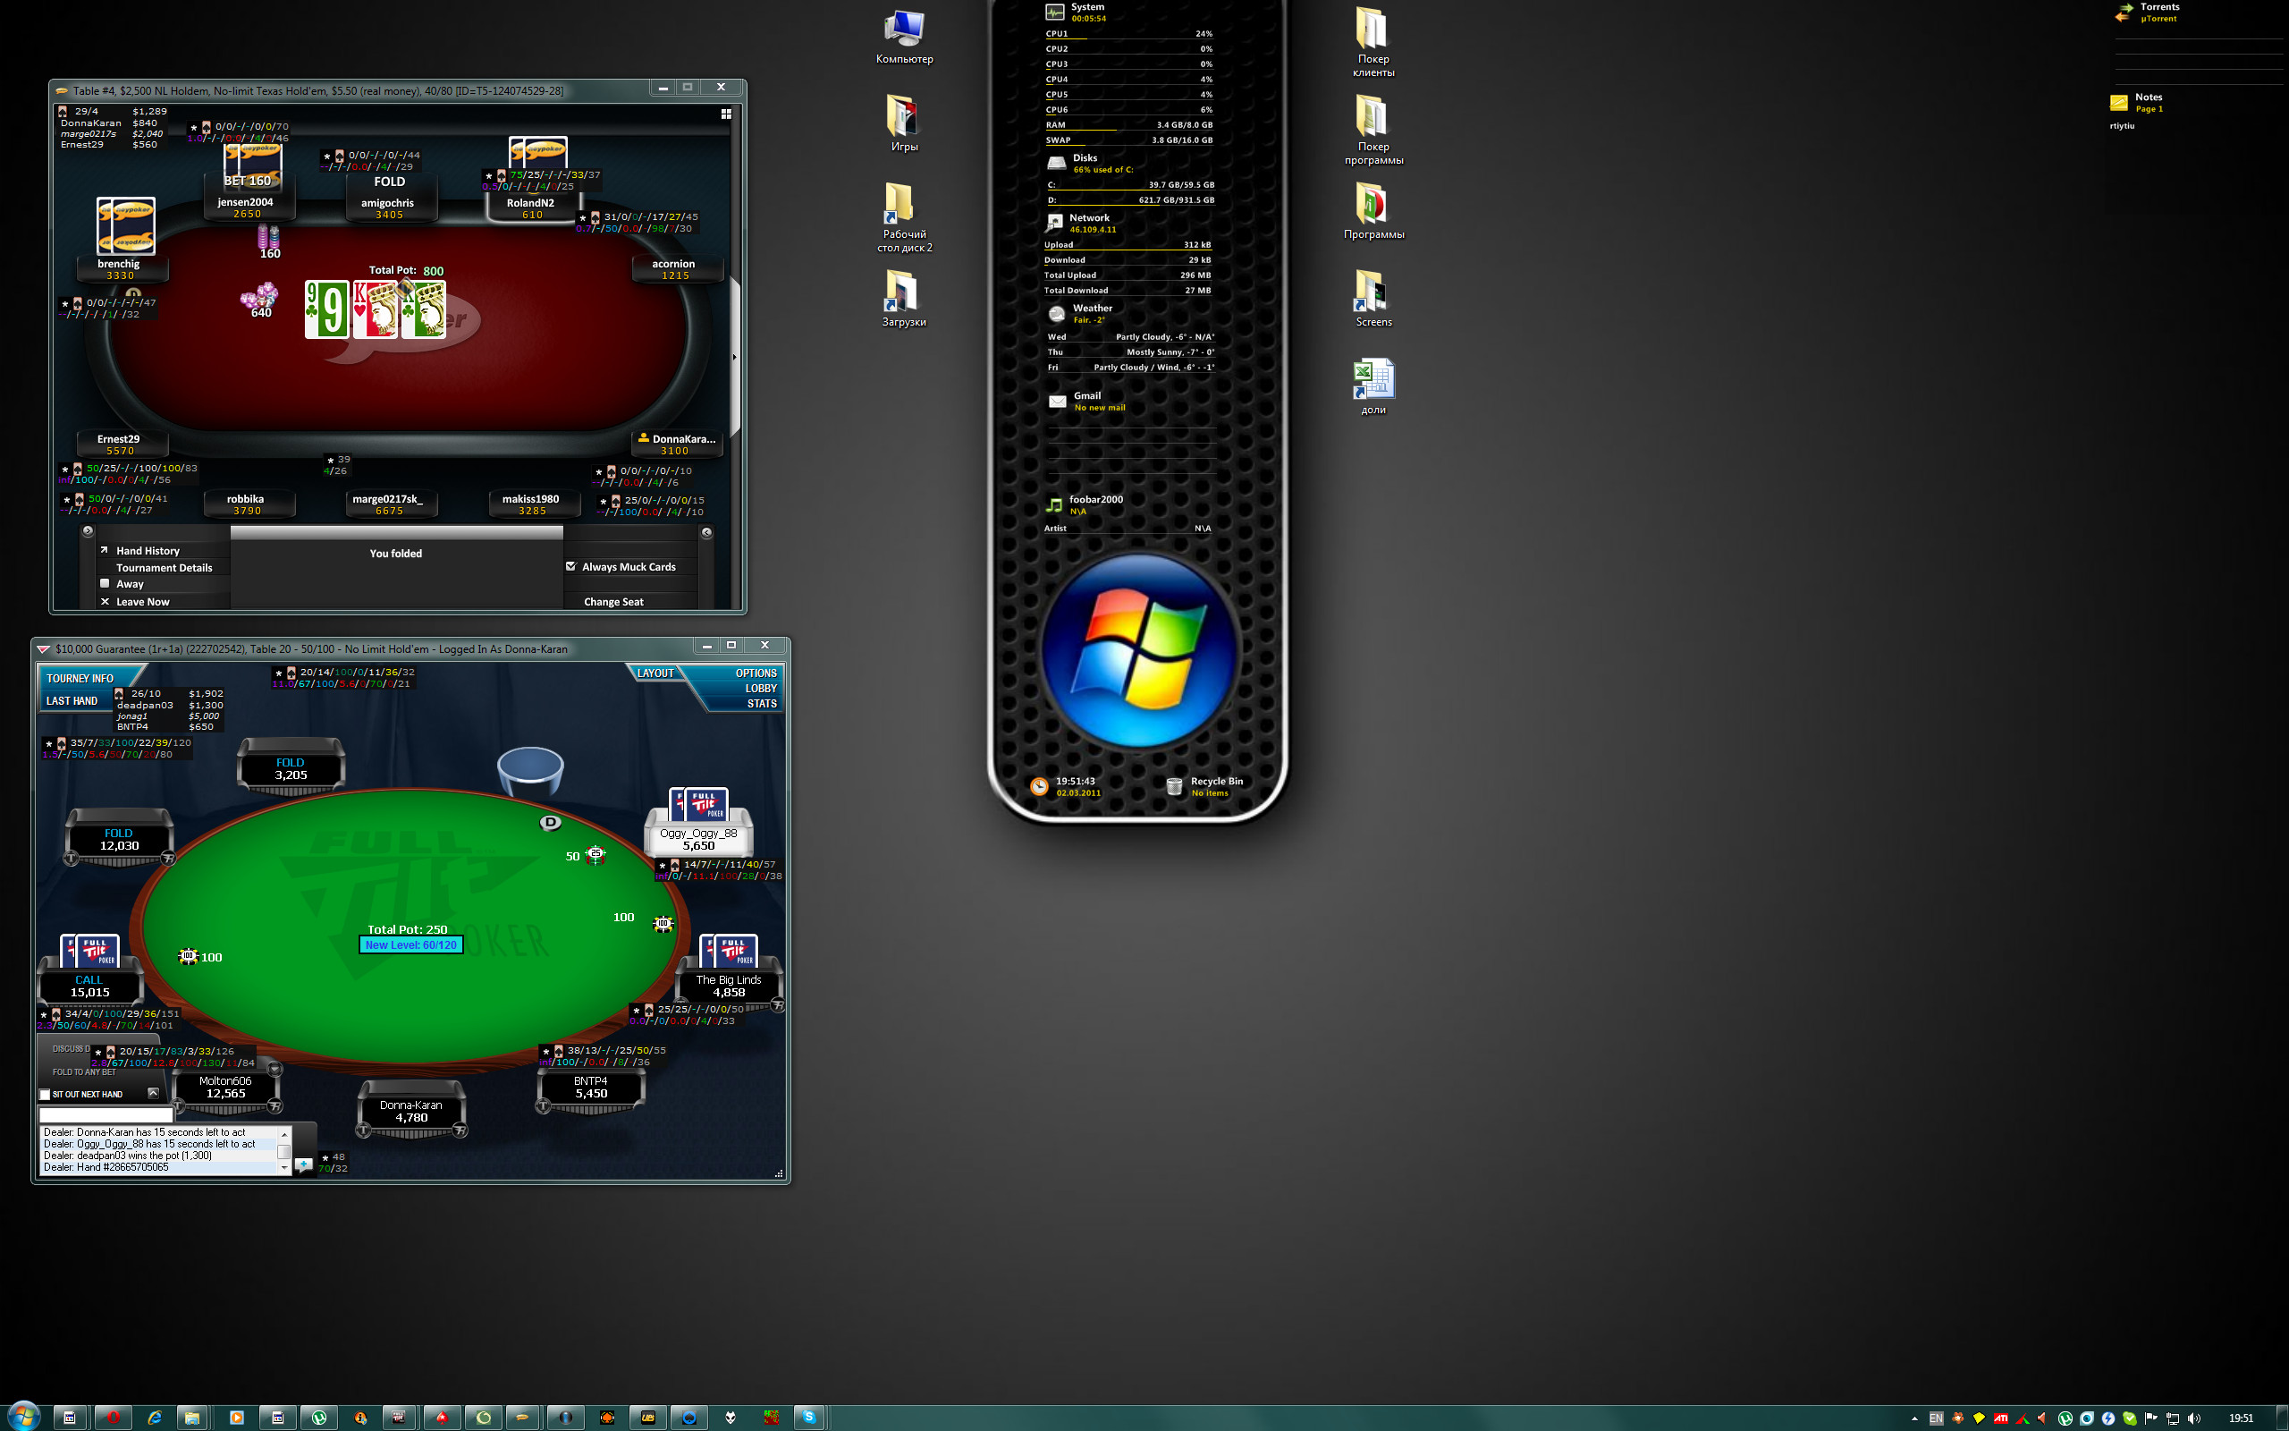The height and width of the screenshot is (1431, 2289).
Task: Click the volume speaker tray icon
Action: 2193,1418
